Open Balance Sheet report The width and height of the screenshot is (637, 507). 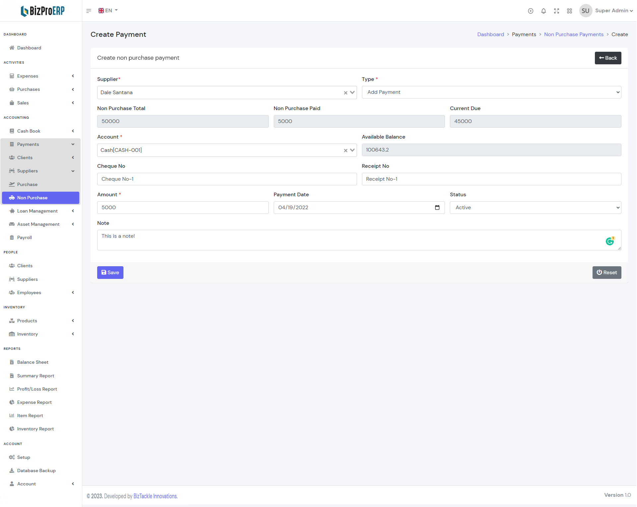tap(33, 362)
